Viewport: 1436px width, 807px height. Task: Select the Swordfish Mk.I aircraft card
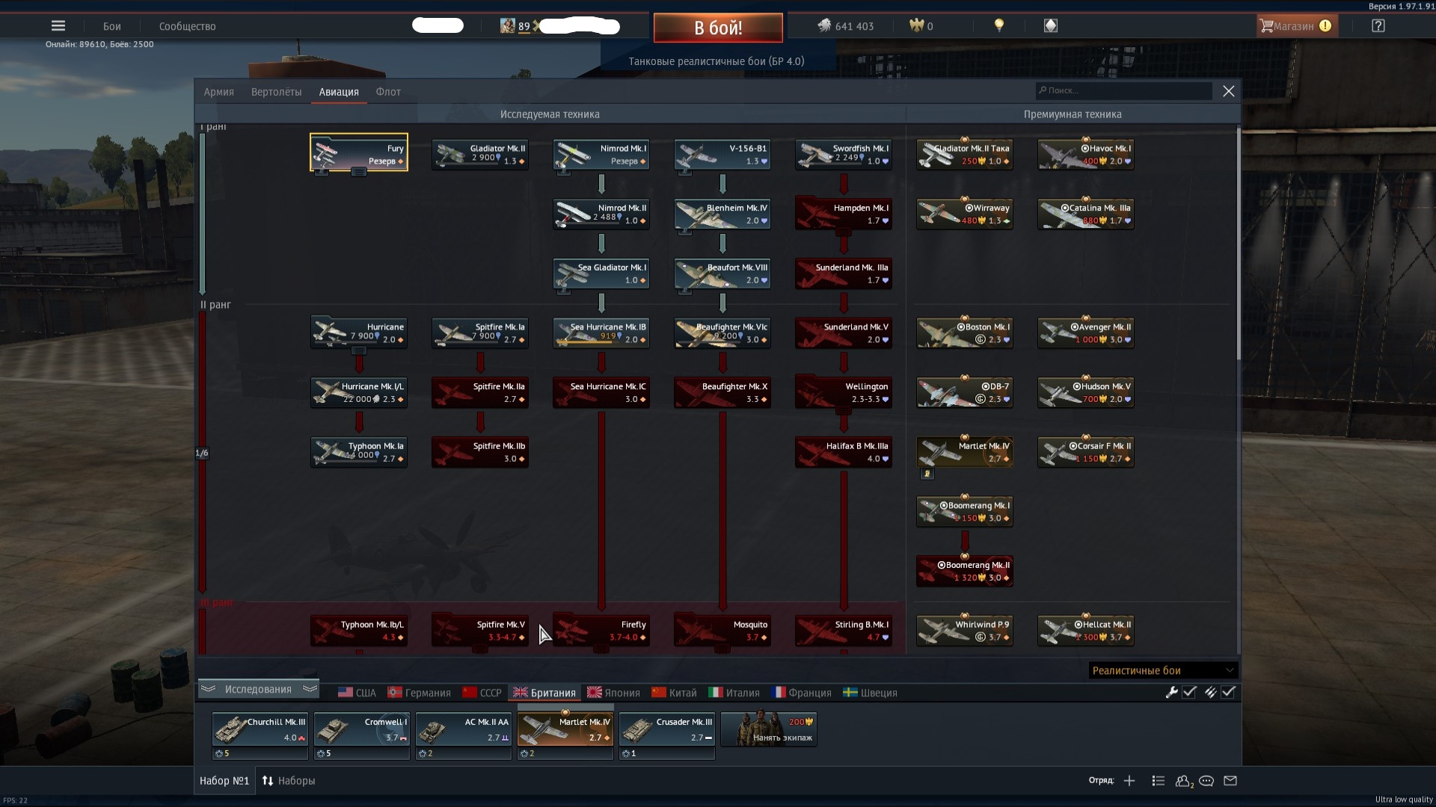844,154
